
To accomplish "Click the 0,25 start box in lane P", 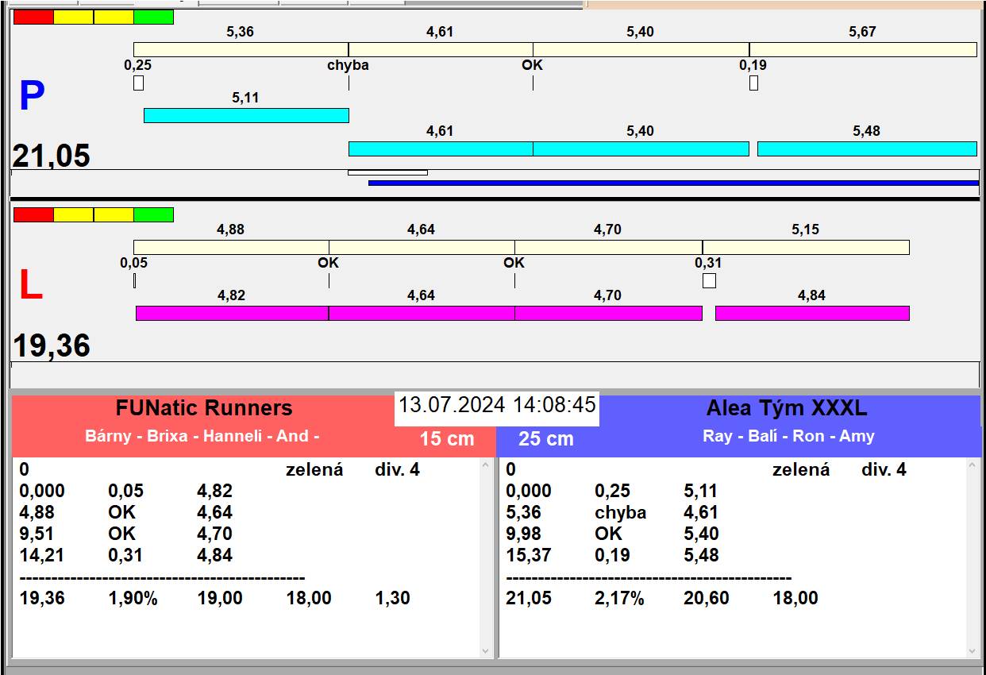I will click(x=138, y=83).
